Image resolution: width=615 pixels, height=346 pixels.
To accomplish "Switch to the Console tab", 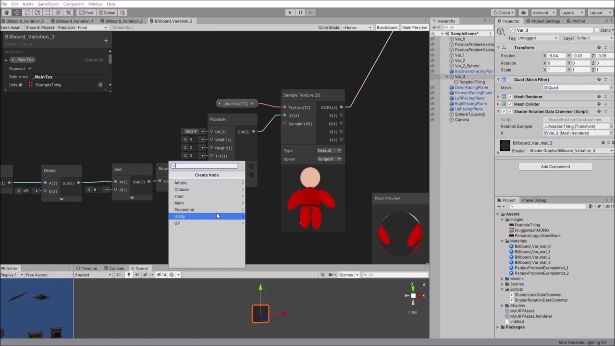I will click(114, 269).
